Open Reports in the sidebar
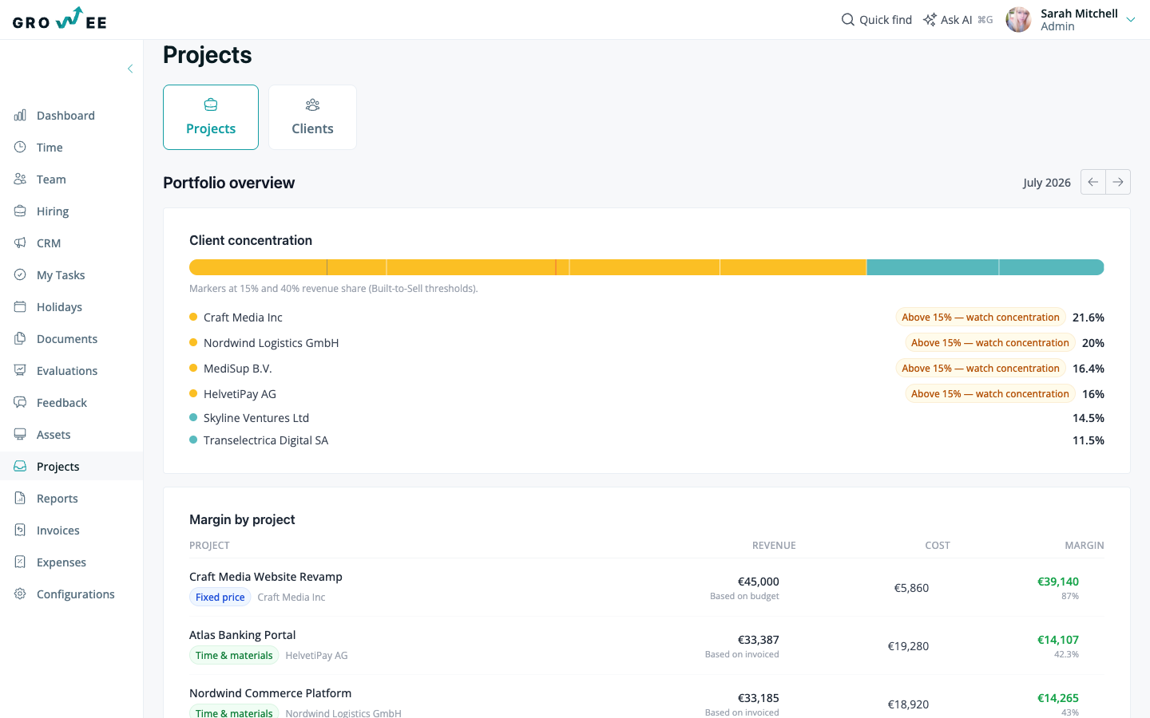 point(72,499)
